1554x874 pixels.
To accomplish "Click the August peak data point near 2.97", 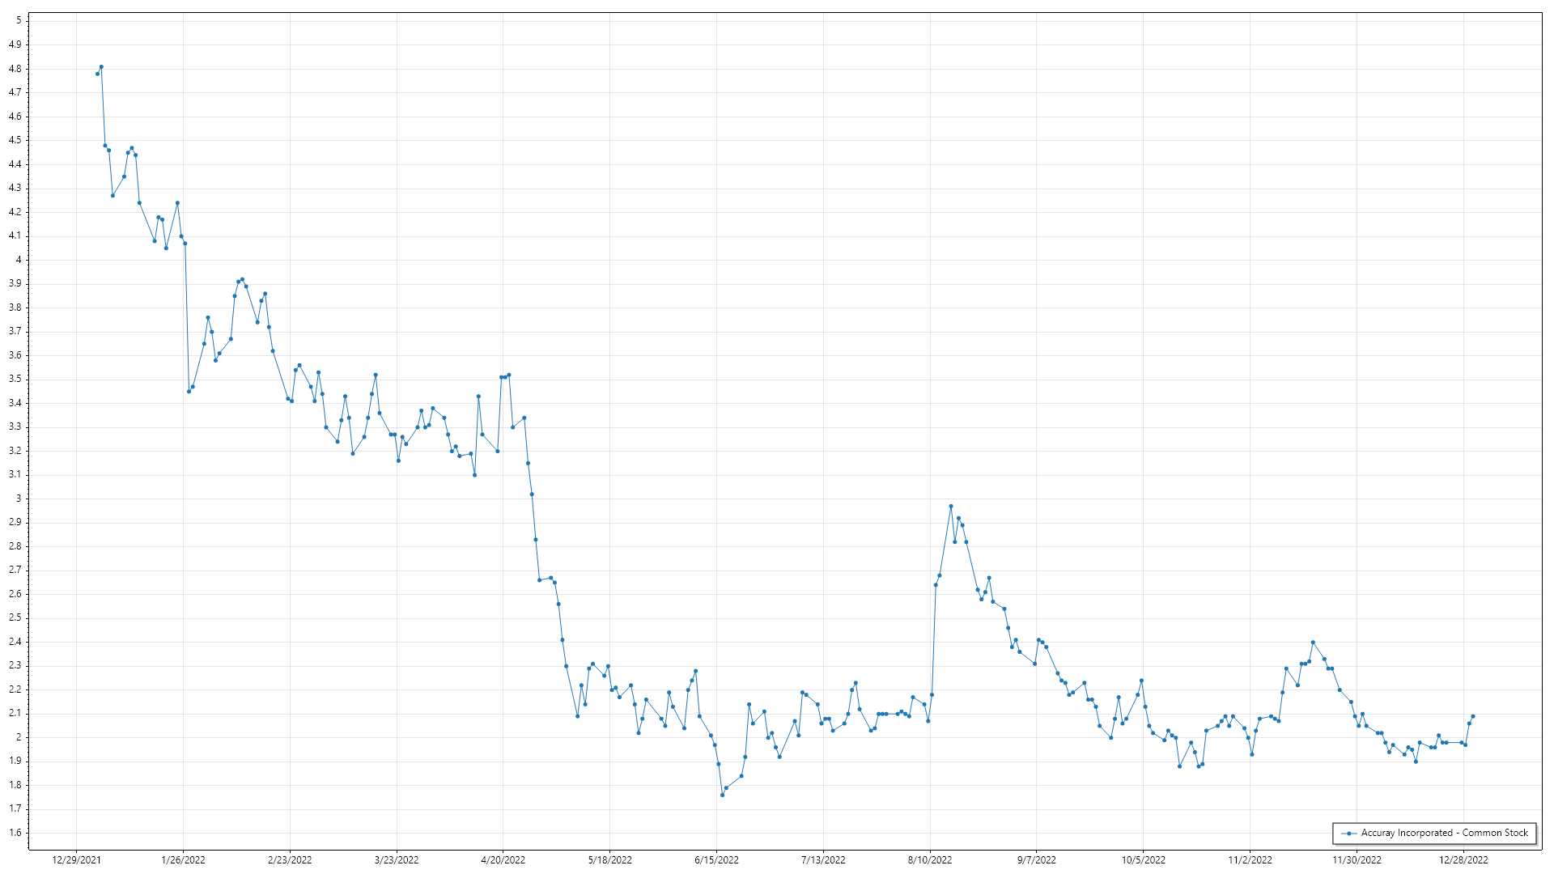I will tap(951, 507).
